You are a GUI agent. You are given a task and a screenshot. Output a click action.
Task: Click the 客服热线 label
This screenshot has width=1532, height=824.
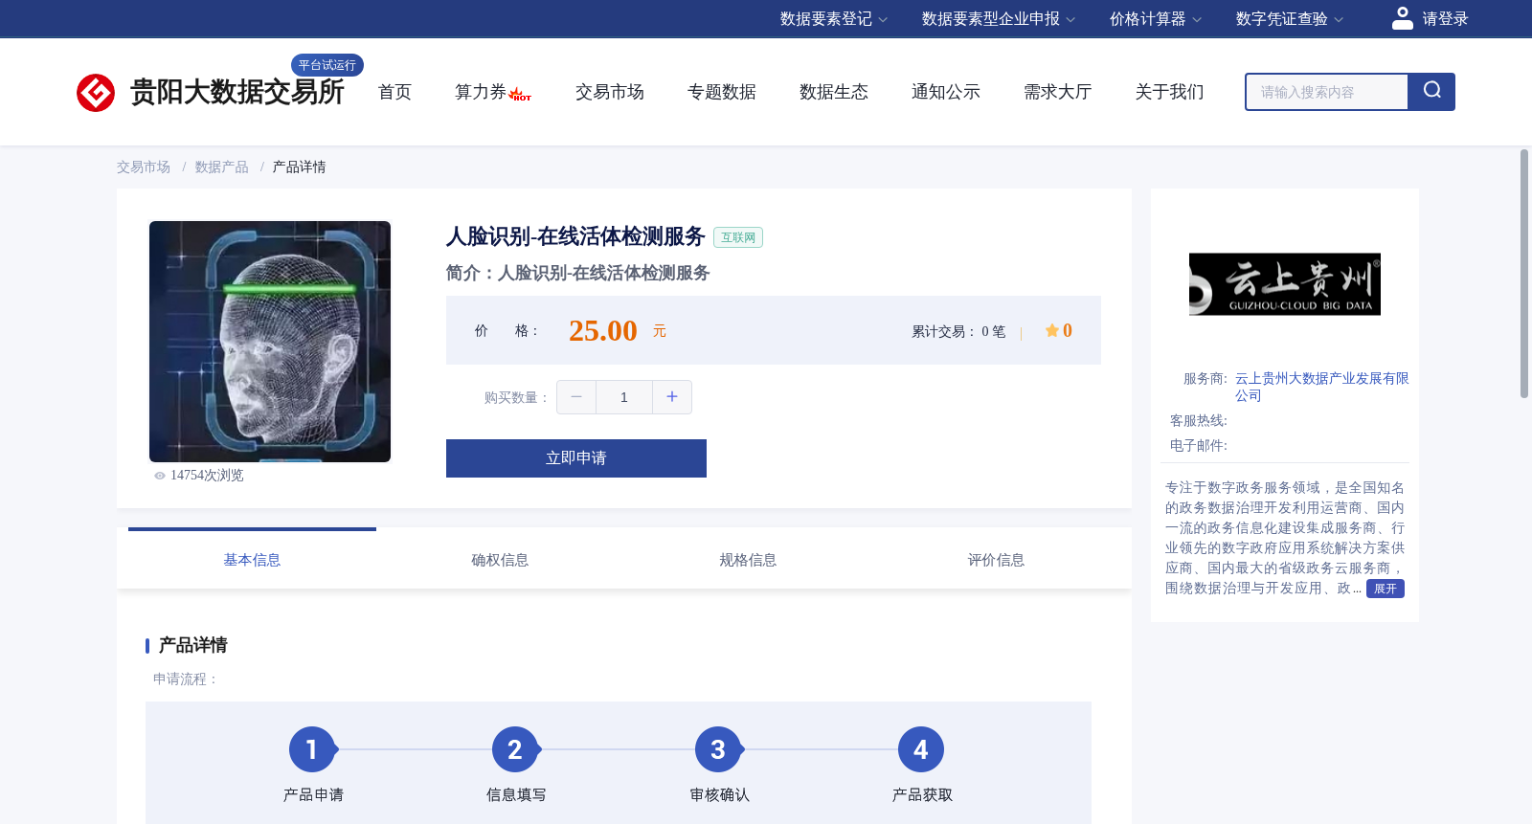1199,421
